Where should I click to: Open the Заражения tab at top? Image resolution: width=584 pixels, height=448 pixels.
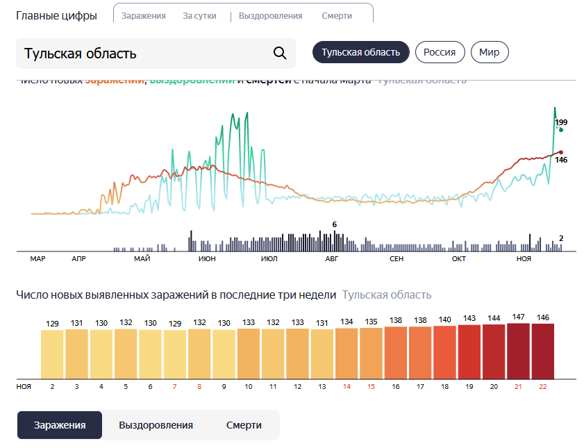[143, 16]
